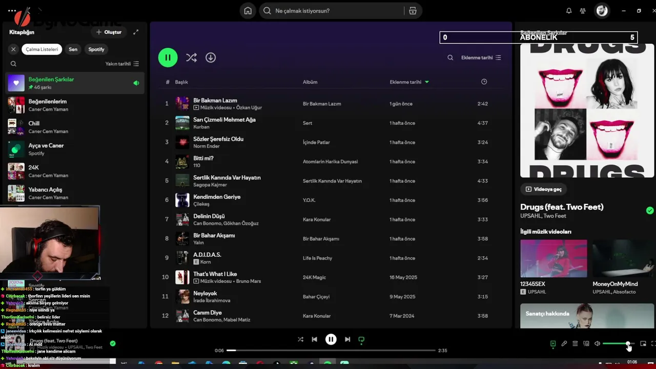Screen dimensions: 656x369
Task: Open the profile avatar menu
Action: (602, 11)
